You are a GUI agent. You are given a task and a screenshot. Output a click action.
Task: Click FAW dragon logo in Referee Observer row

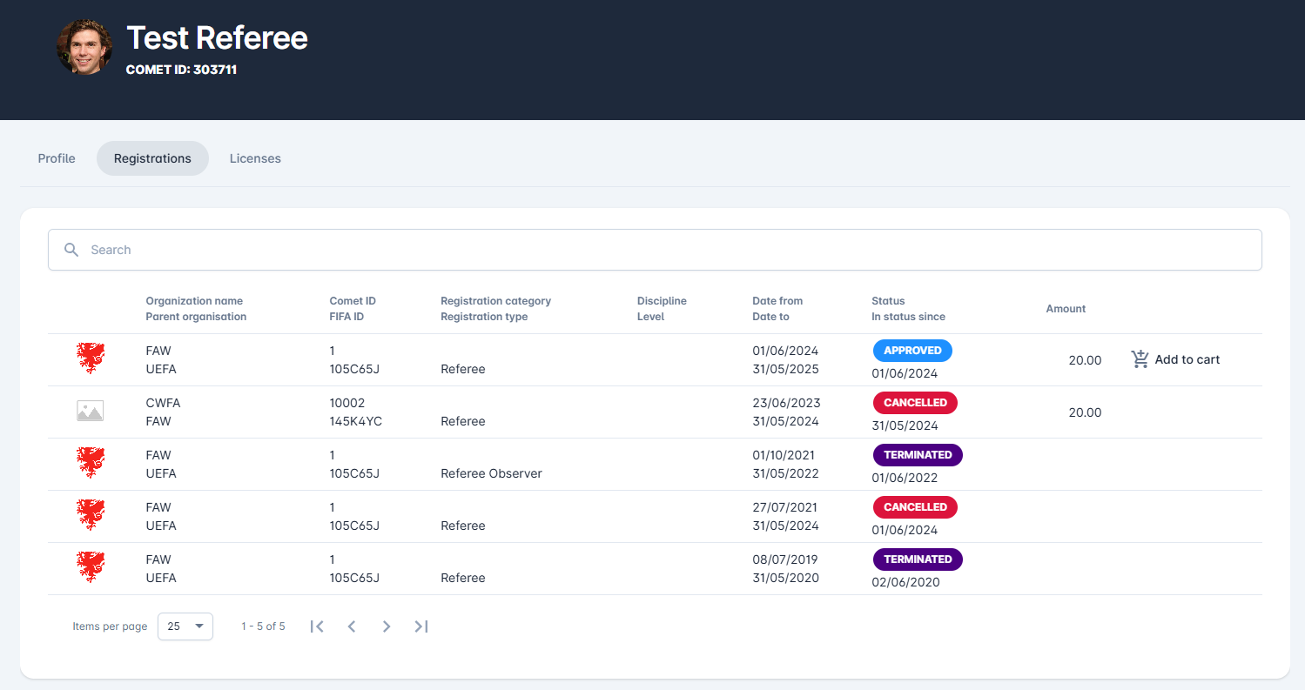[91, 463]
